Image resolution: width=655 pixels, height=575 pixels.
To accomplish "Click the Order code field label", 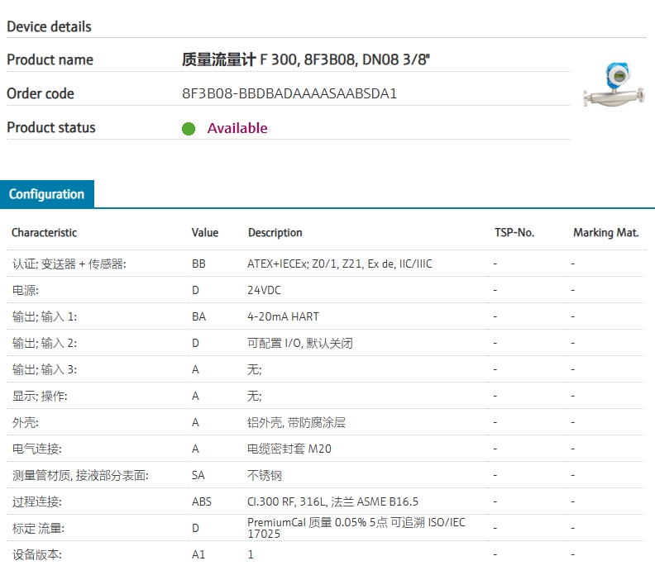I will [x=40, y=93].
